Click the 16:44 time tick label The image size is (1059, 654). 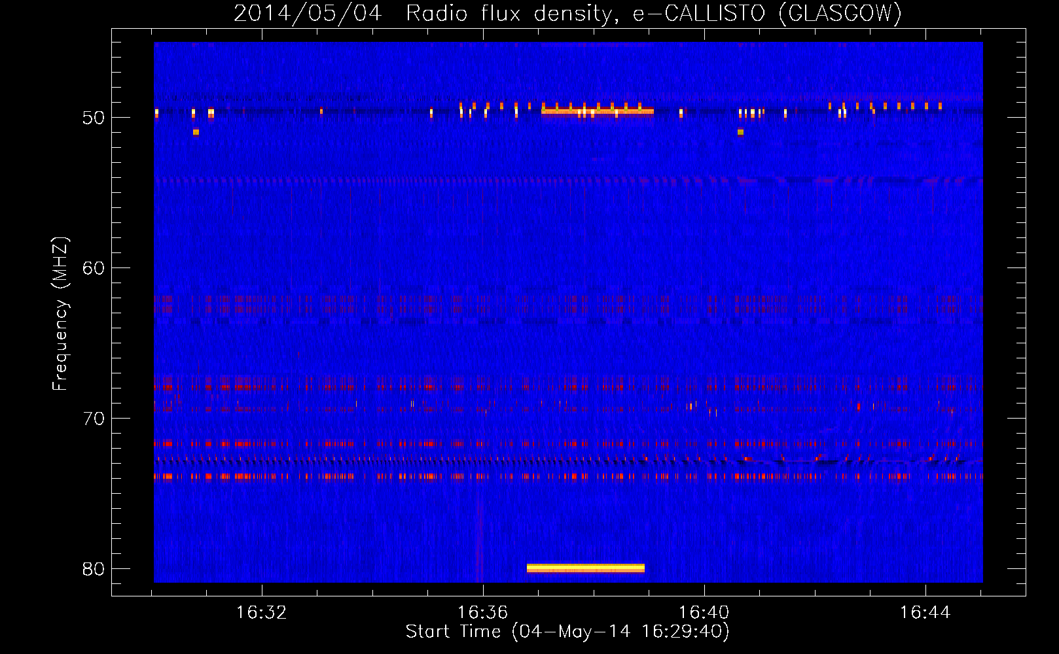click(925, 613)
